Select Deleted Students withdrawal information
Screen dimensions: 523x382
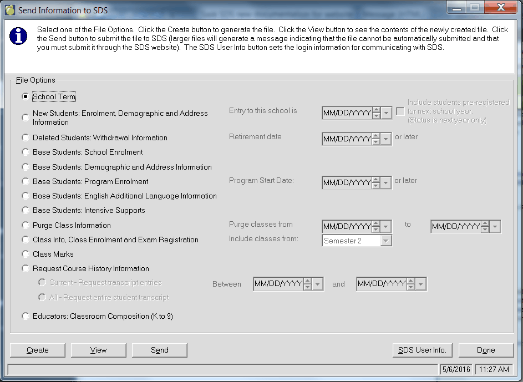click(25, 137)
